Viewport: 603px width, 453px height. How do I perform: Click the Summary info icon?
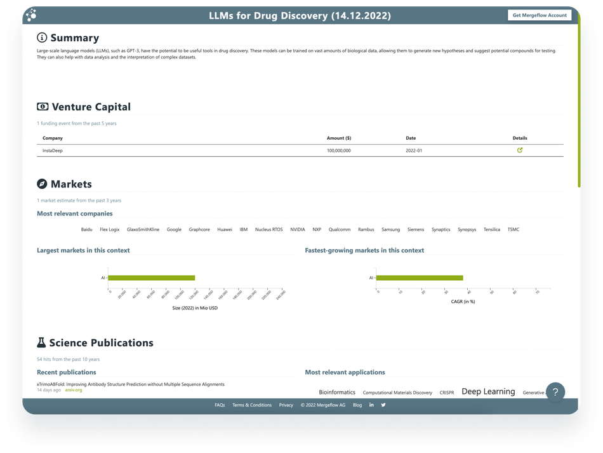coord(42,37)
